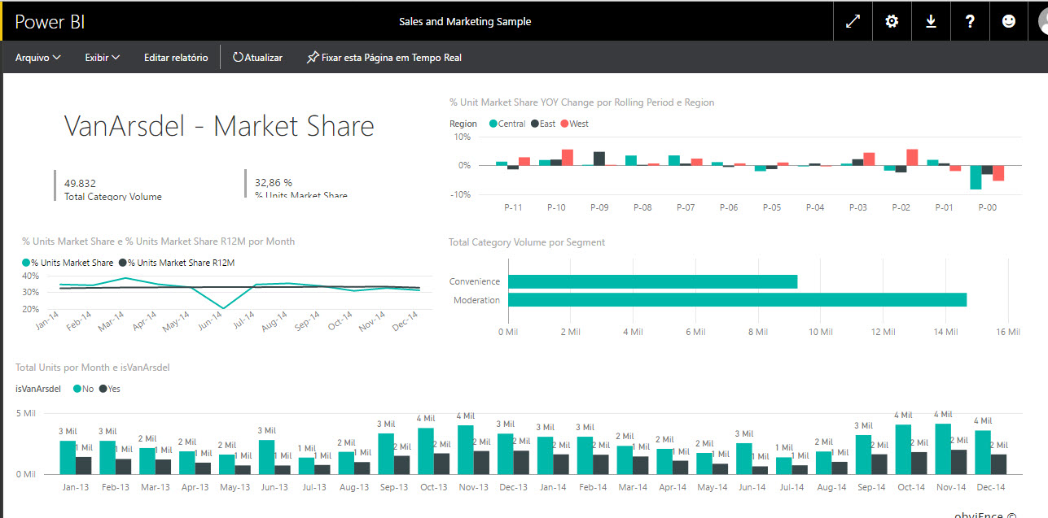The image size is (1048, 518).
Task: Toggle the East region legend item
Action: (542, 124)
